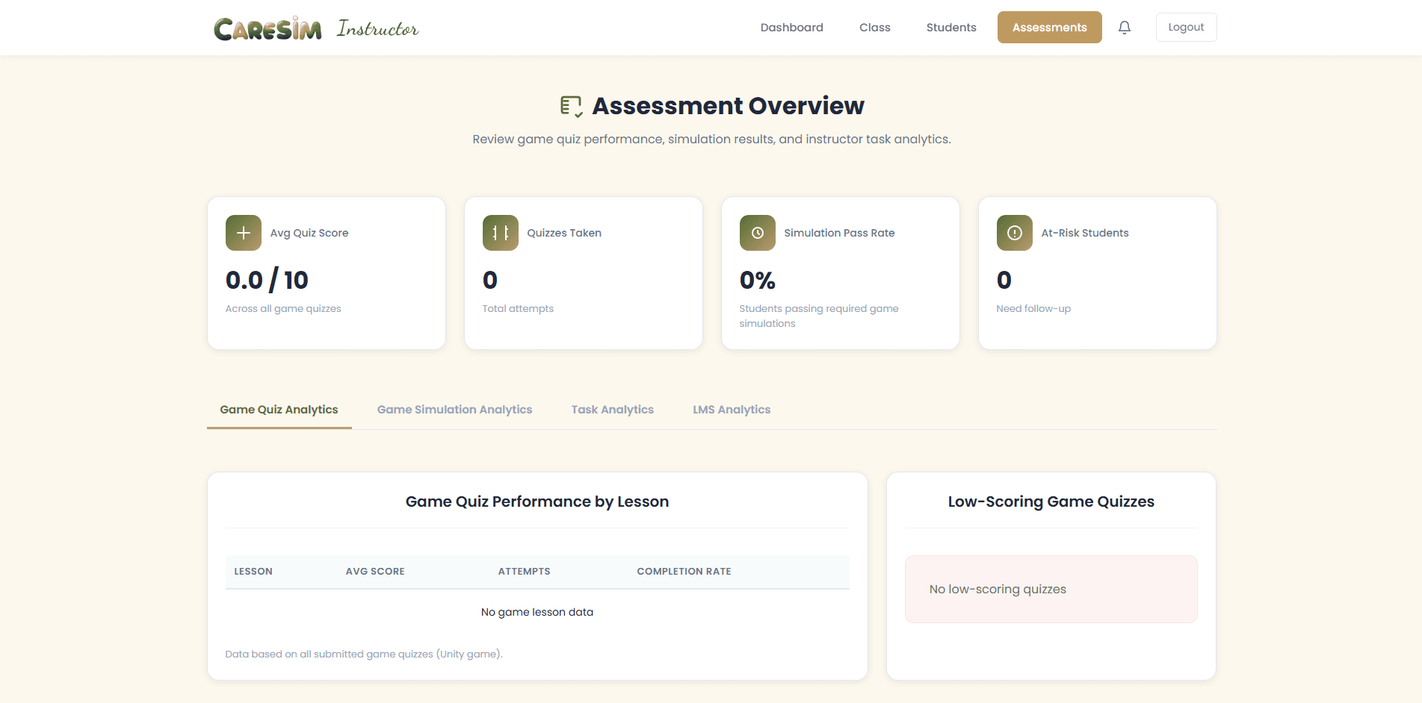This screenshot has height=703, width=1422.
Task: Click the CareSim logo
Action: tap(268, 27)
